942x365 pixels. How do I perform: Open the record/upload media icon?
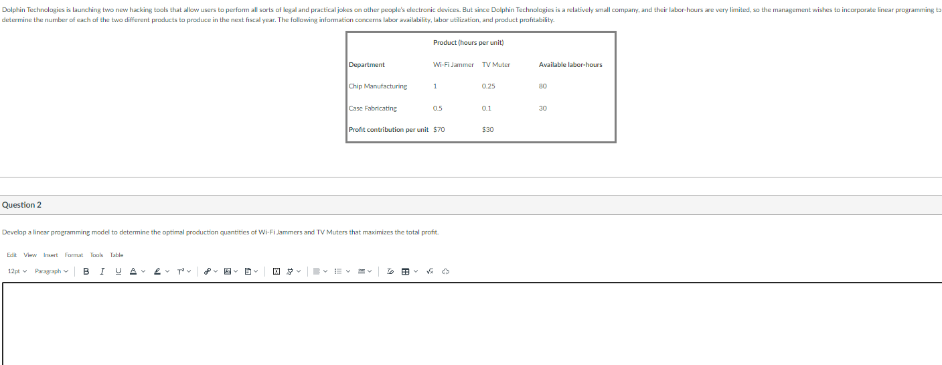coord(277,271)
